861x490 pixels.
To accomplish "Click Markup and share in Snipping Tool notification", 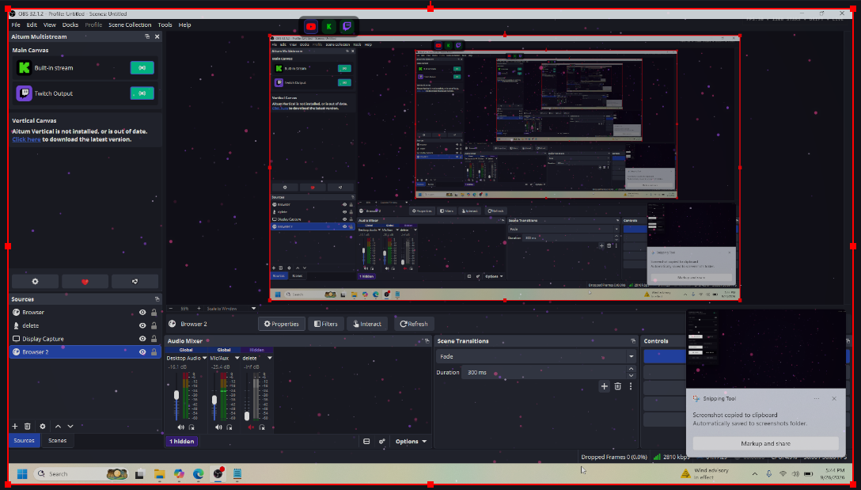I will point(765,443).
